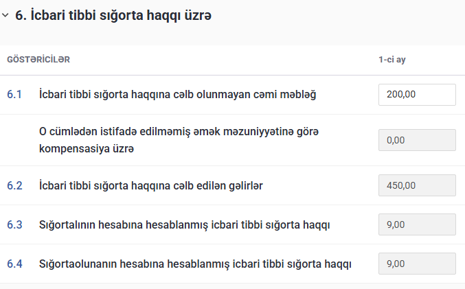Screen dimensions: 465x289
Task: Click the row number 6.1
Action: [14, 95]
